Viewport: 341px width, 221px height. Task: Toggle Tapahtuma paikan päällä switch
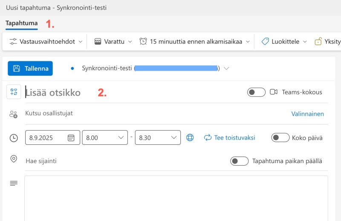pyautogui.click(x=239, y=161)
